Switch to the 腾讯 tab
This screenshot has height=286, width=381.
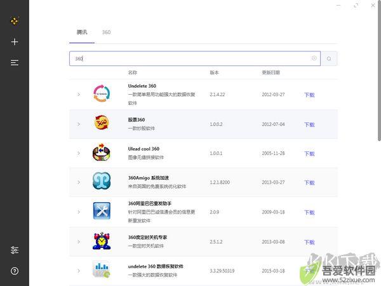(82, 32)
